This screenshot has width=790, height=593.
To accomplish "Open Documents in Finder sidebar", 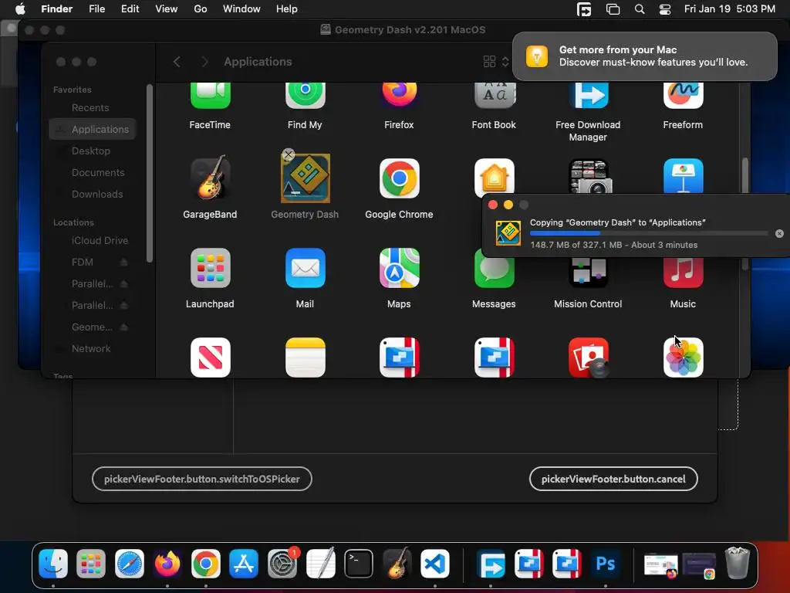I will click(x=98, y=172).
